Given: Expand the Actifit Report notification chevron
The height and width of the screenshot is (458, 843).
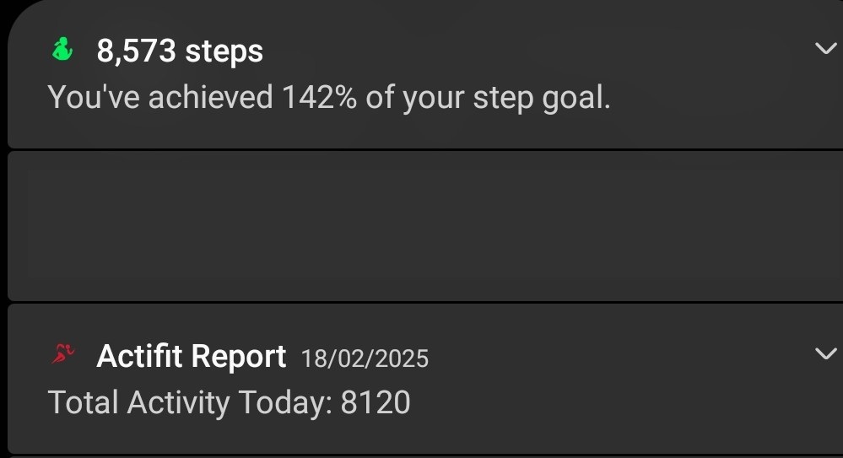Looking at the screenshot, I should (825, 353).
